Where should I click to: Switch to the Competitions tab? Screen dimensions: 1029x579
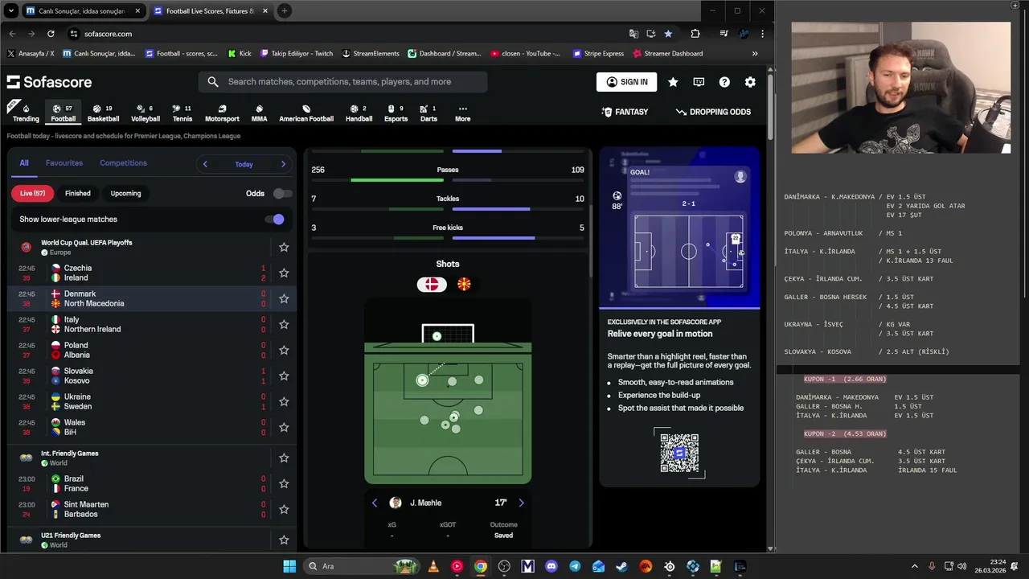tap(123, 163)
